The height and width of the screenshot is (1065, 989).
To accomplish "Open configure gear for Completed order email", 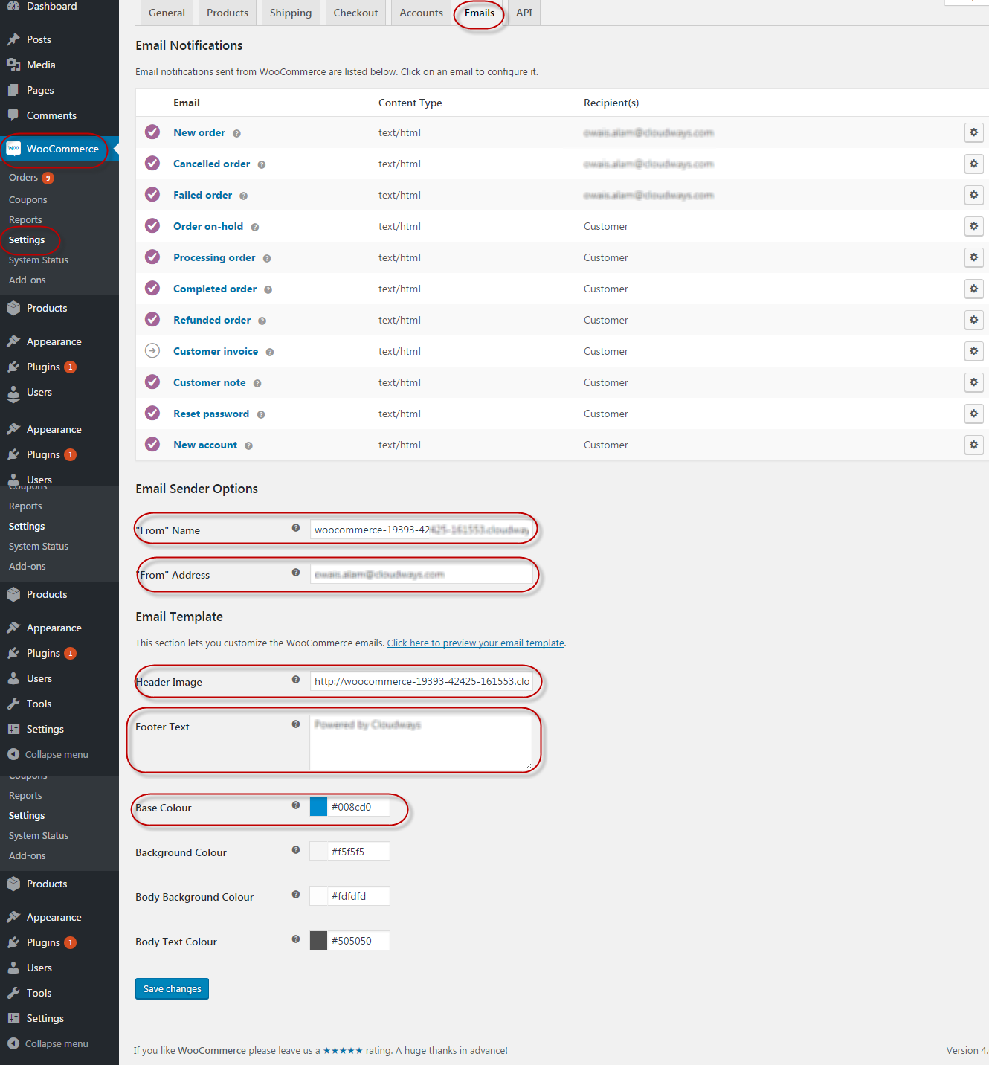I will click(x=973, y=289).
